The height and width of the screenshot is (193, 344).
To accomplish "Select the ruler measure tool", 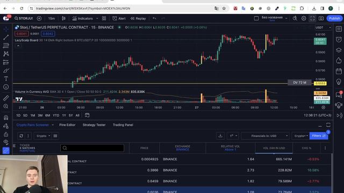I will [6, 98].
